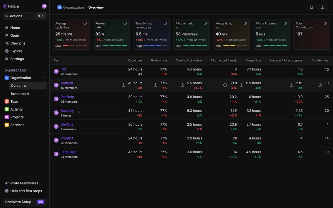Open the Activity dashboard icon
Viewport: 333px width, 208px height.
(x=7, y=109)
